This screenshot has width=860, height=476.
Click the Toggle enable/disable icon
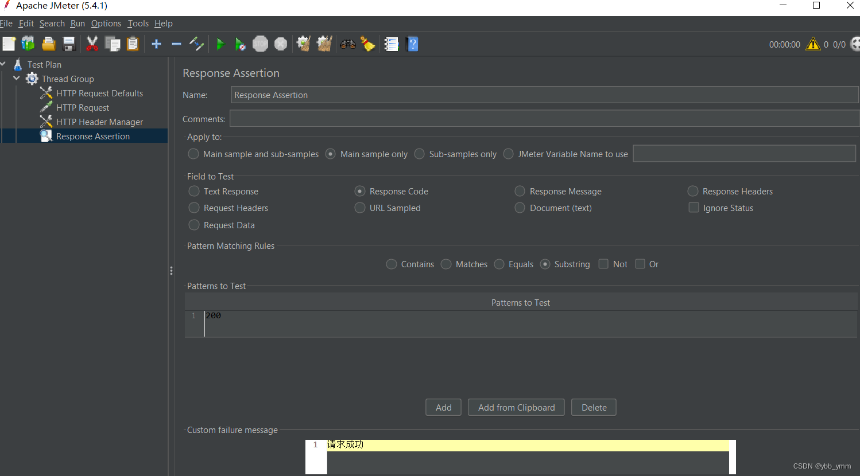pos(196,44)
